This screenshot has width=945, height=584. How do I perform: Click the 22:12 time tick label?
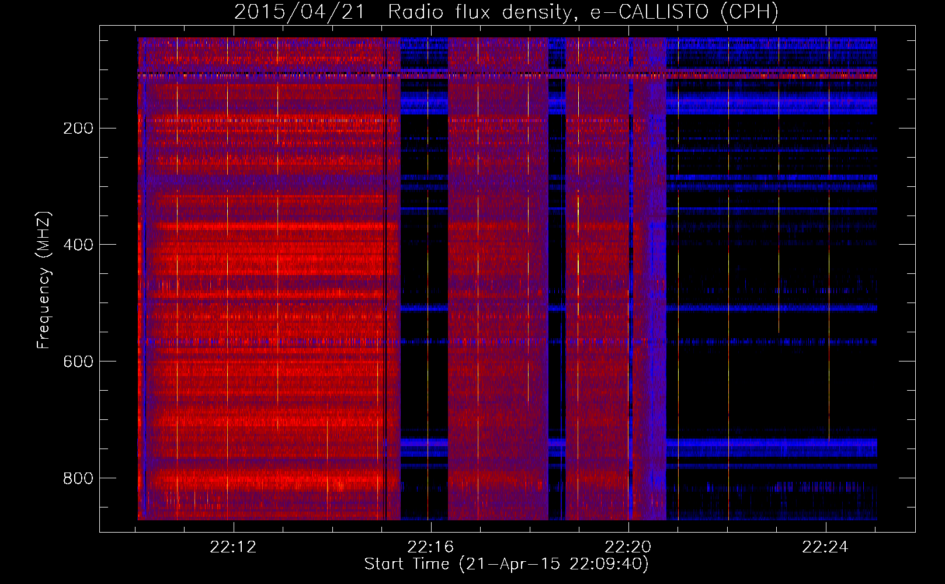(233, 547)
